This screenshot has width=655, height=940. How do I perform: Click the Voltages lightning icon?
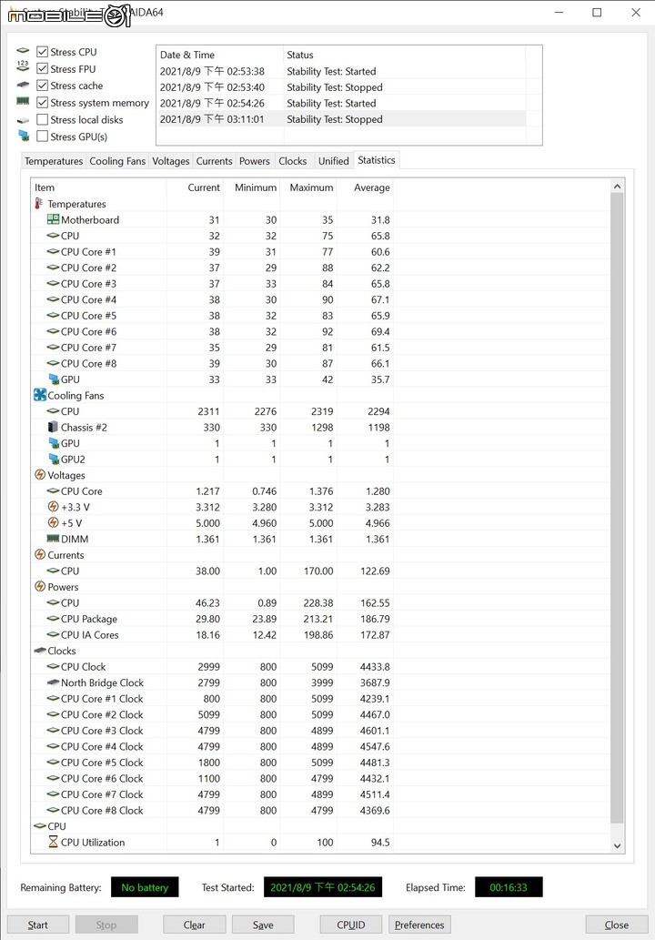(40, 475)
